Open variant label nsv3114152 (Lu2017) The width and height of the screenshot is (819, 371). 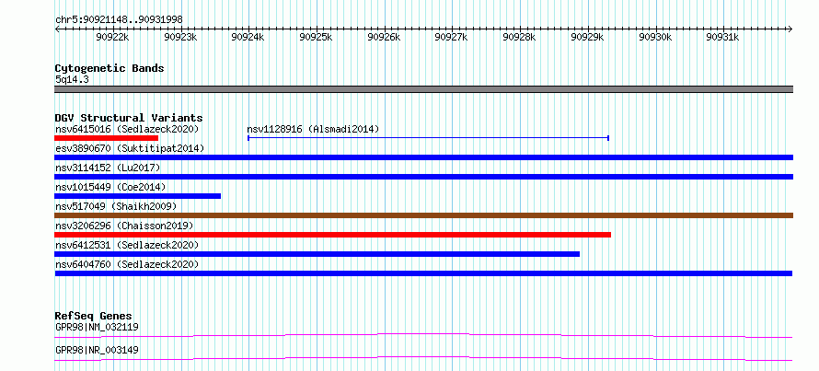click(108, 168)
